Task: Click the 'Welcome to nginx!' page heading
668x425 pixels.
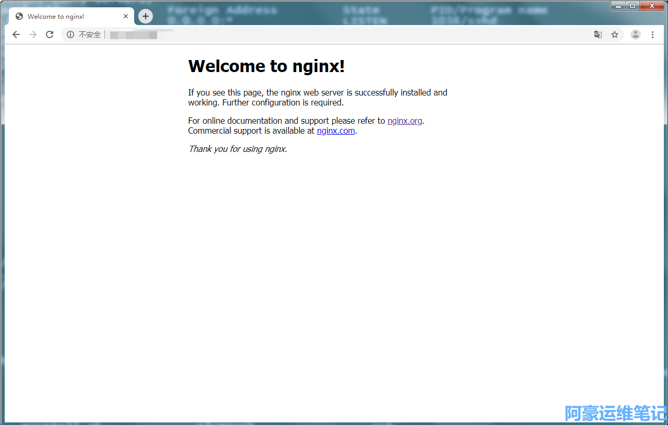Action: coord(266,66)
